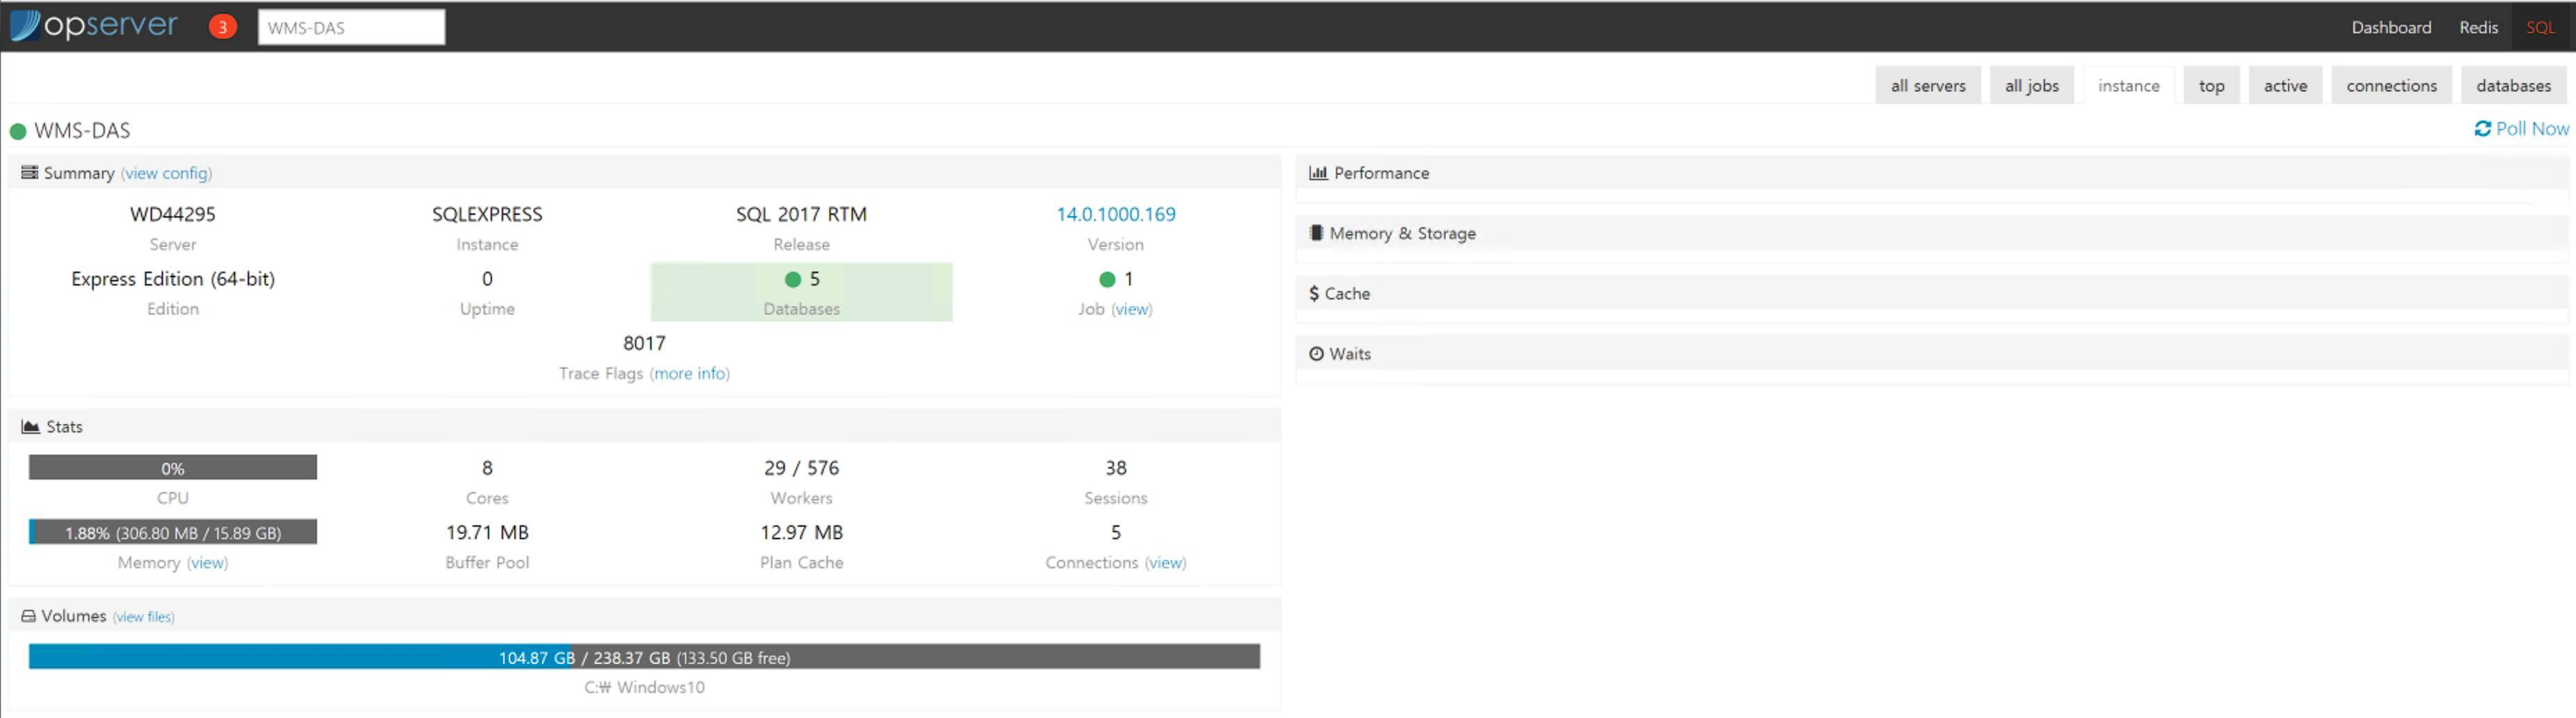This screenshot has height=718, width=2576.
Task: Open the Memory view link
Action: [x=207, y=563]
